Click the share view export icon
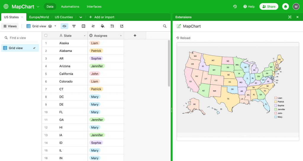The width and height of the screenshot is (303, 161). pos(122,26)
